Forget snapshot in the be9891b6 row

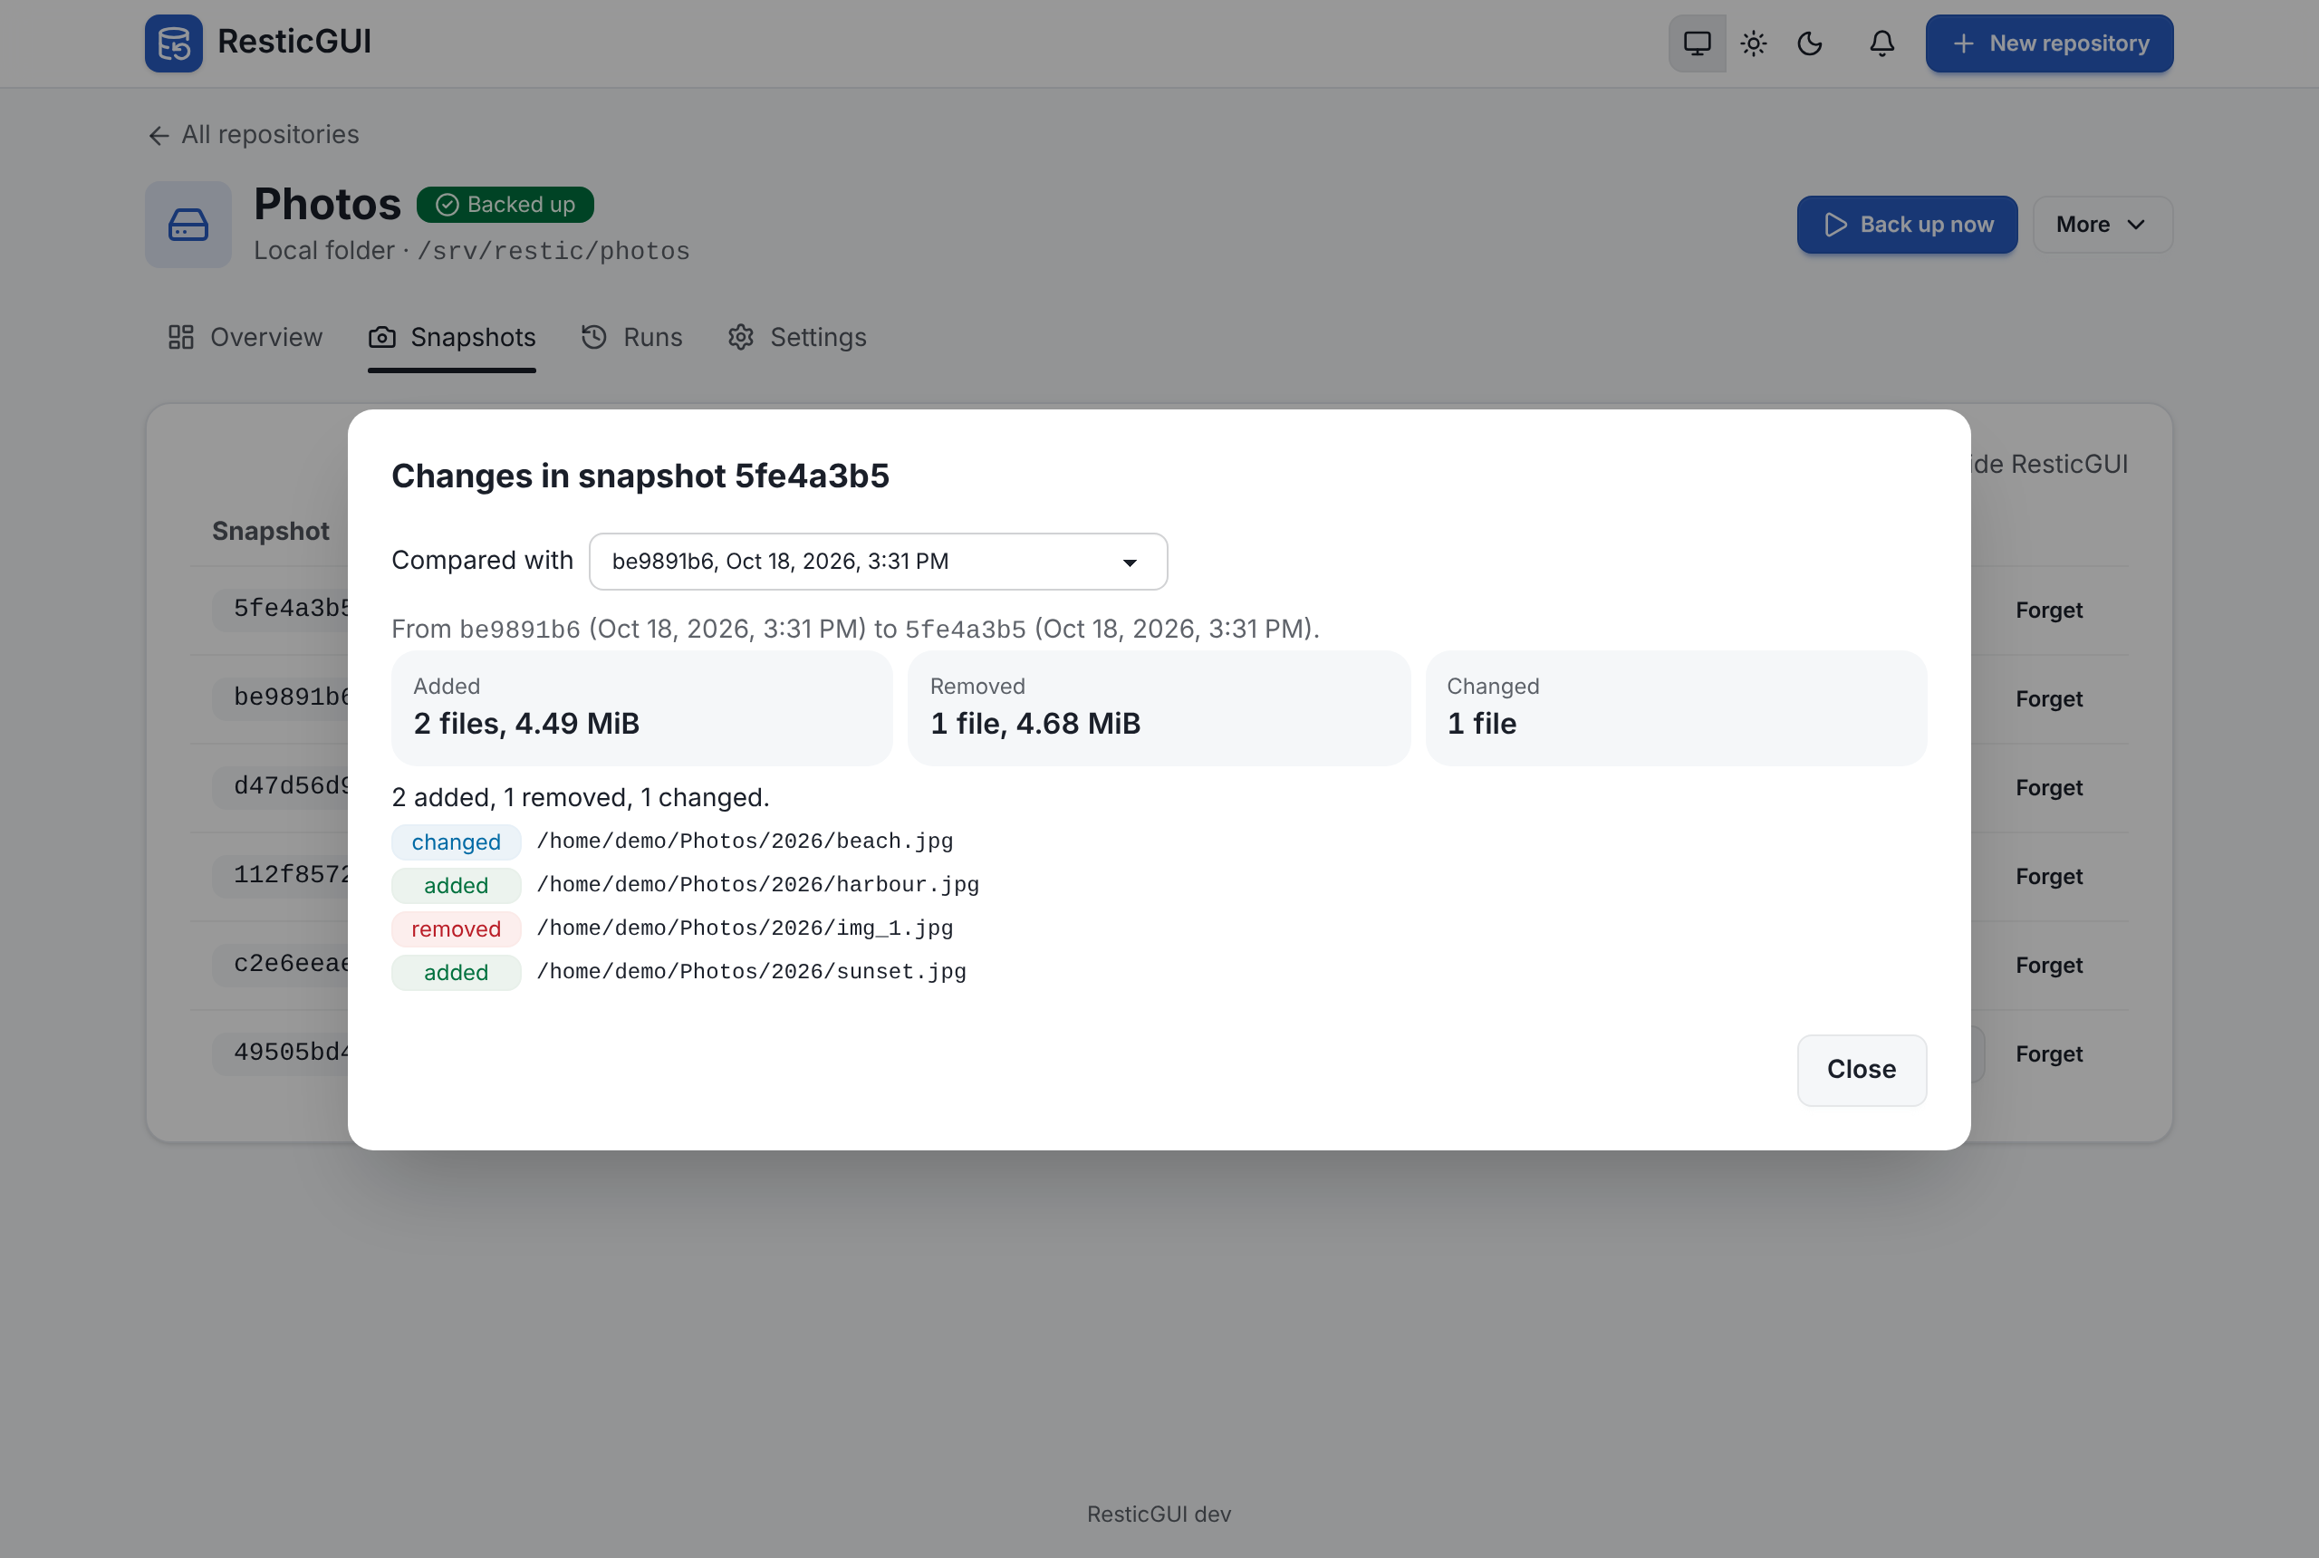[x=2049, y=698]
